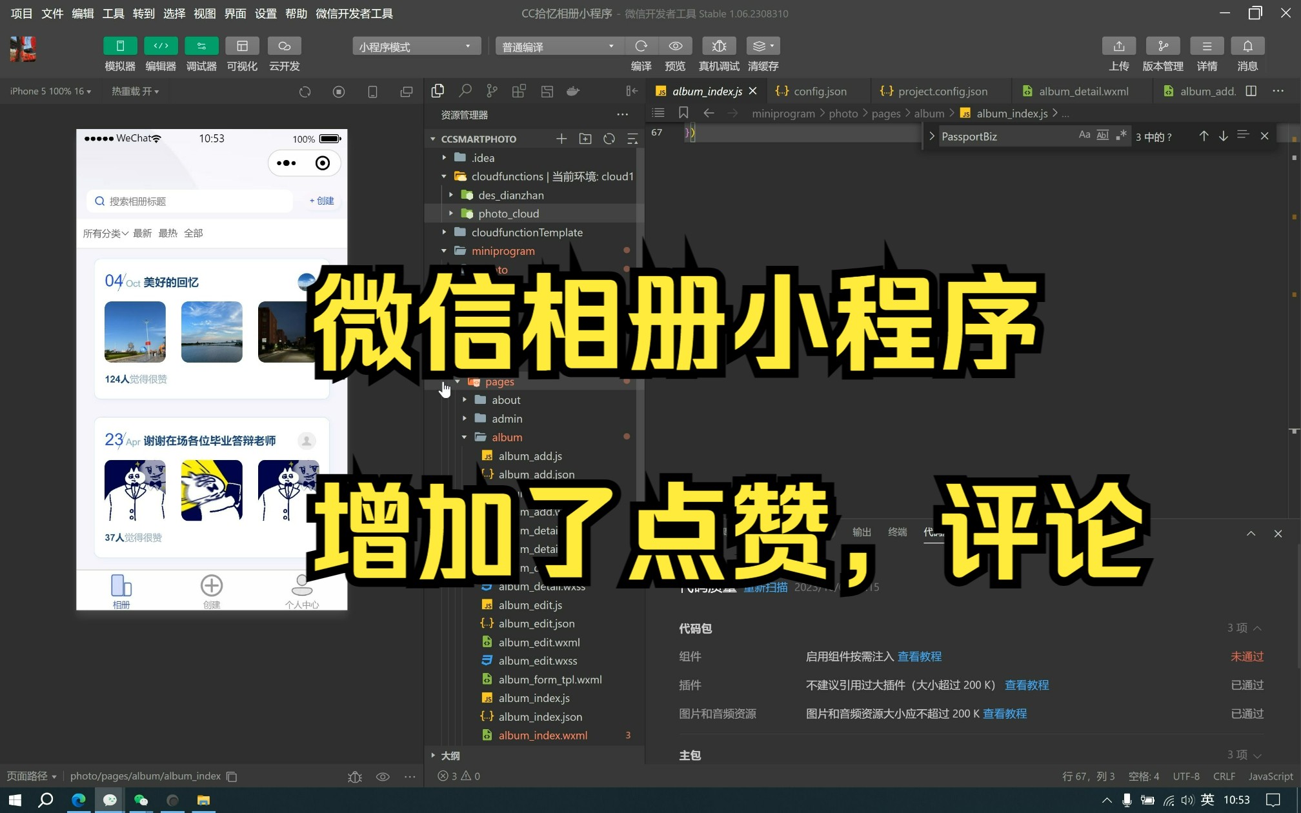
Task: Expand the .idea folder
Action: [444, 157]
